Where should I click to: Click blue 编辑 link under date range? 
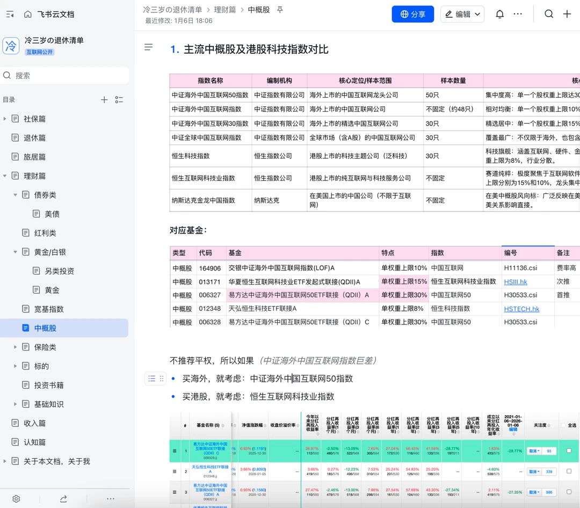click(x=513, y=430)
